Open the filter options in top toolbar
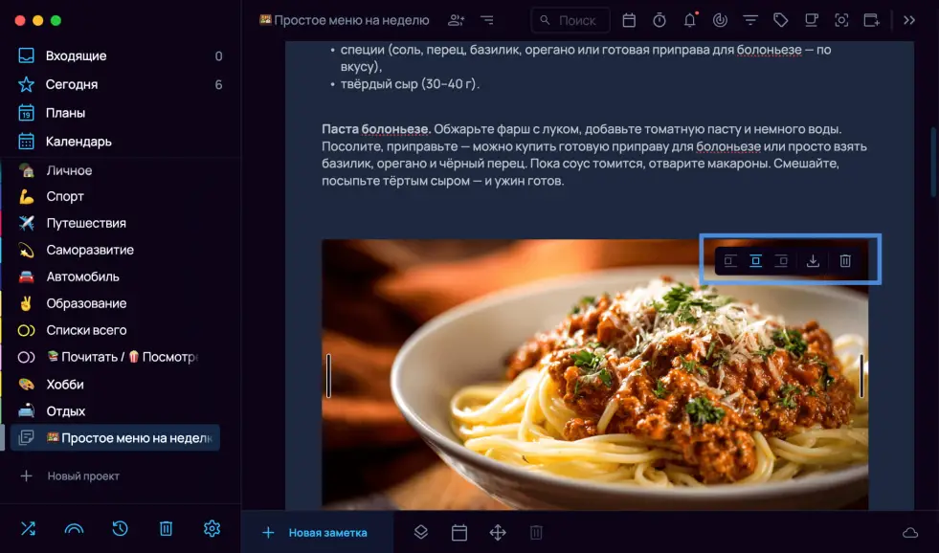The image size is (939, 553). pyautogui.click(x=750, y=20)
